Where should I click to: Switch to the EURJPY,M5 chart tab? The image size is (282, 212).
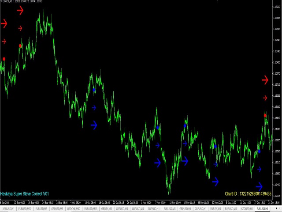(215, 209)
